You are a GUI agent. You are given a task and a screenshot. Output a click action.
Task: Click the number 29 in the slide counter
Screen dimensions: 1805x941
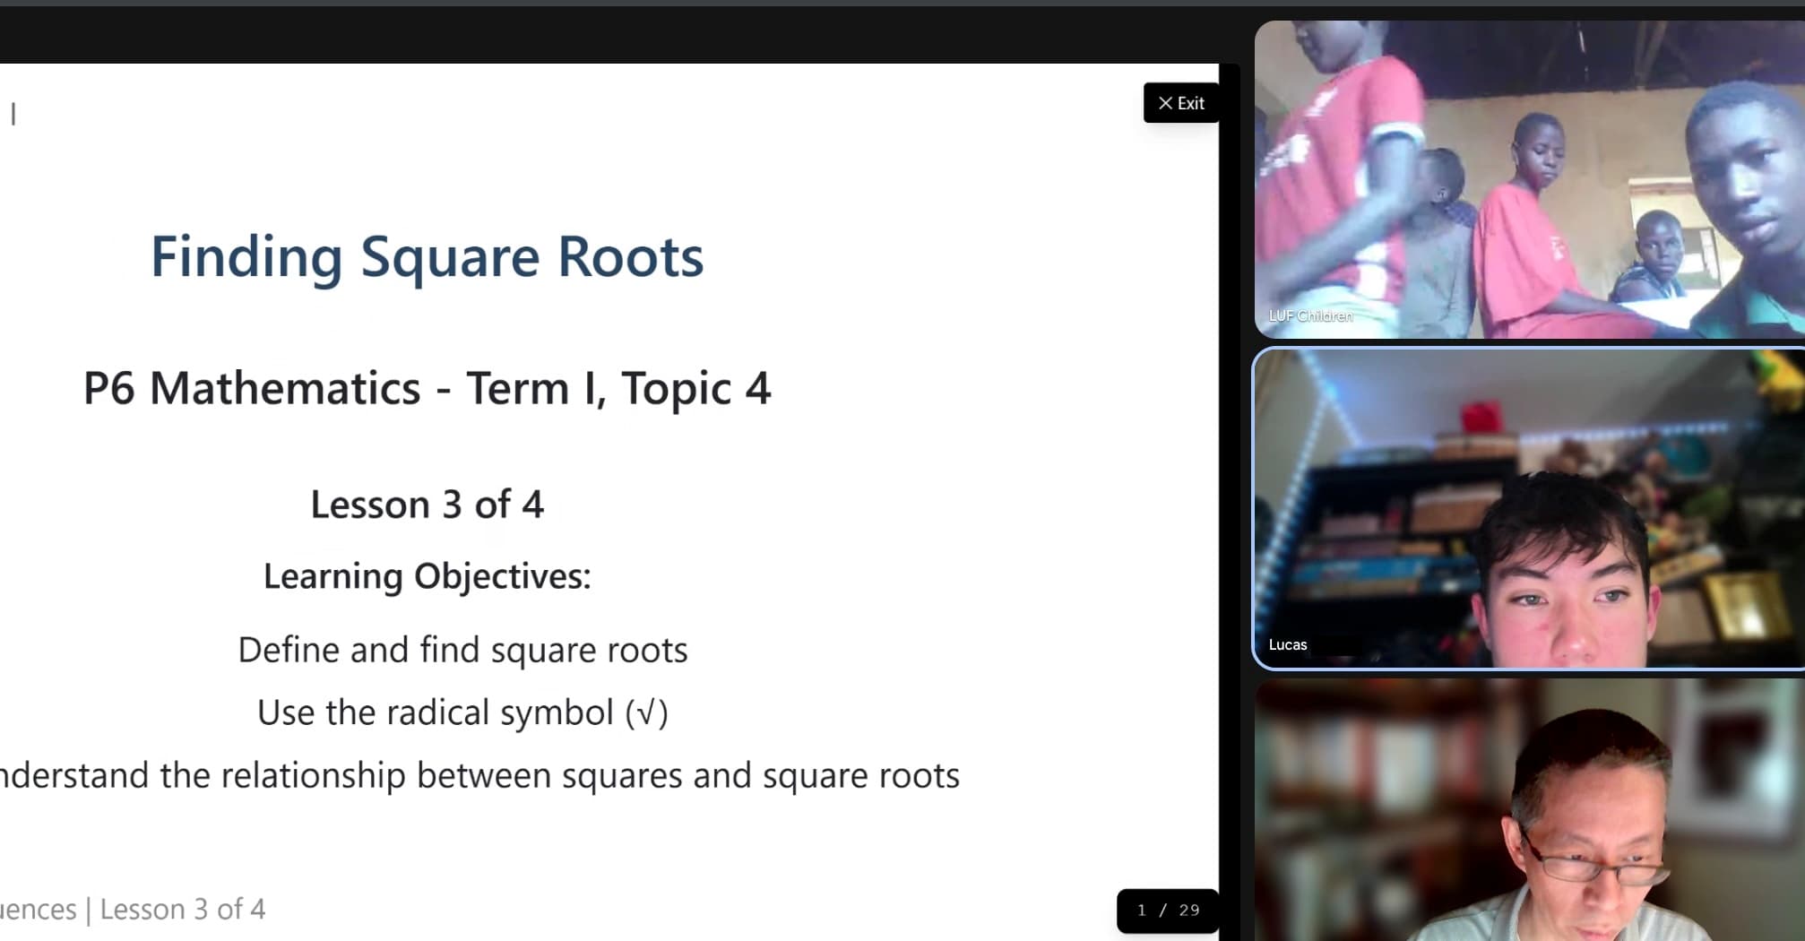point(1189,911)
